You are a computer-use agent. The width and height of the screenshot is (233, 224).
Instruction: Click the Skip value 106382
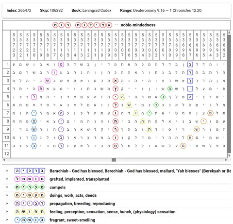click(56, 10)
